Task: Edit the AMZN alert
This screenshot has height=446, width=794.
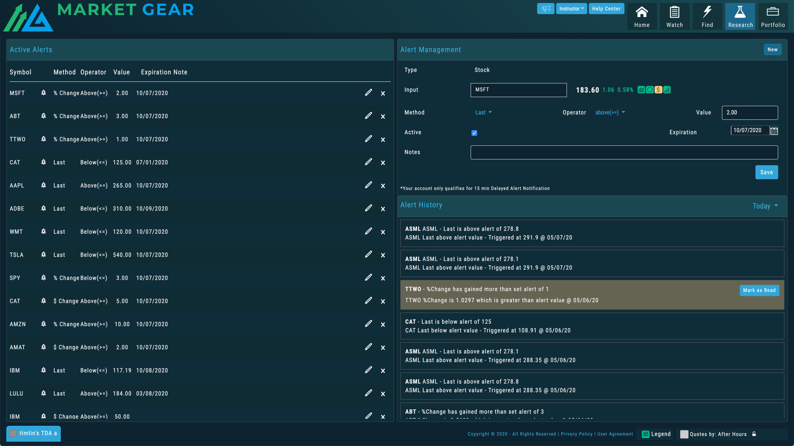Action: tap(368, 324)
